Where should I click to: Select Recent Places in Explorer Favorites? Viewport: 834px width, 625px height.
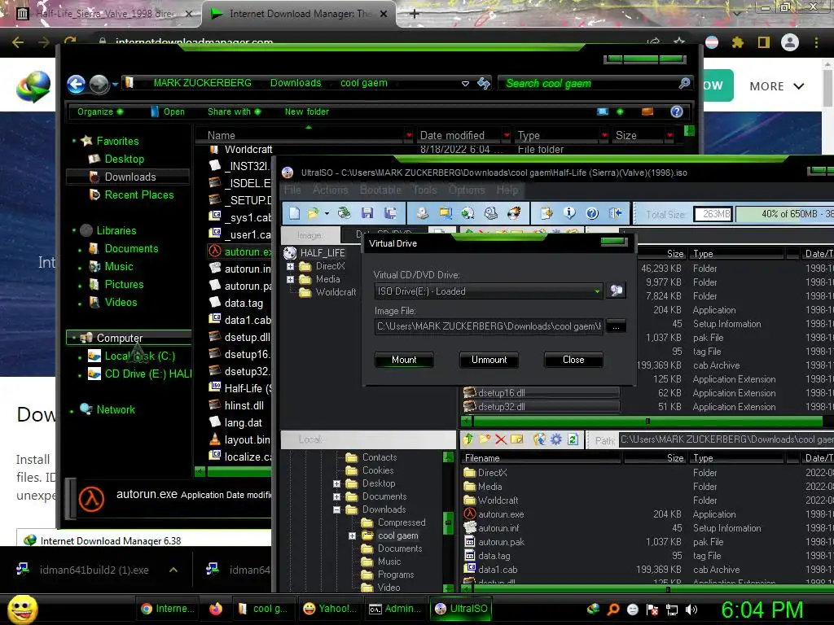pyautogui.click(x=138, y=195)
